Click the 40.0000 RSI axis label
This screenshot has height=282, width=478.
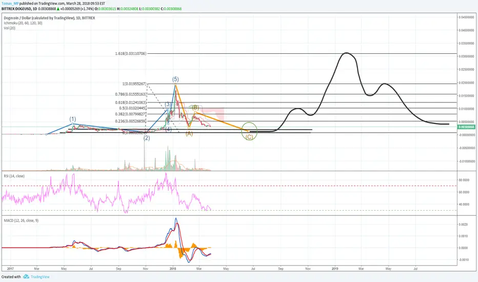point(464,205)
